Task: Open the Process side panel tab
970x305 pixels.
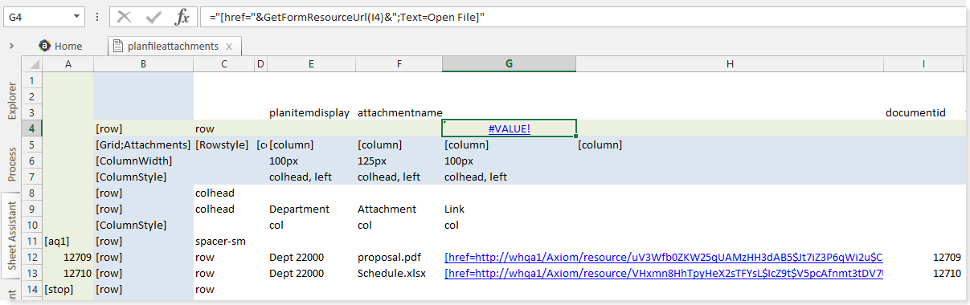Action: pos(12,164)
